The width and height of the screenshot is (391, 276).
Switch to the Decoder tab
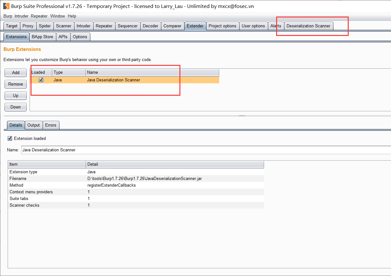point(150,26)
